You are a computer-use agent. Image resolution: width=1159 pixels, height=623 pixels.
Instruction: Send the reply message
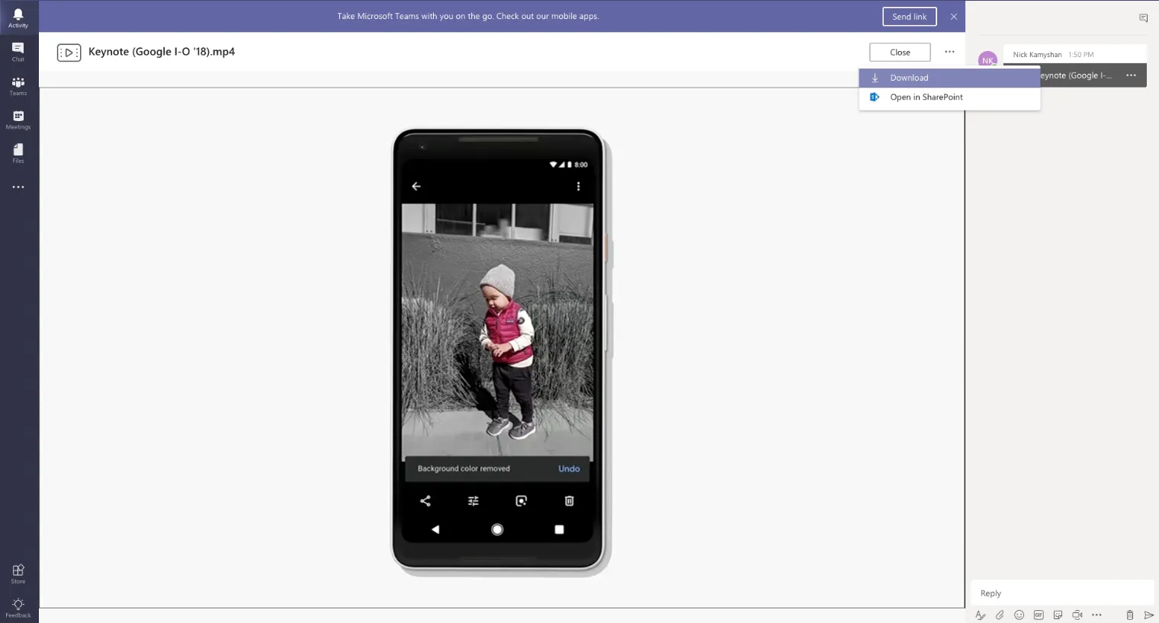(1148, 615)
